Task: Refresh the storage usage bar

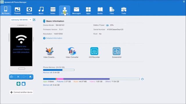Action: tap(142, 79)
